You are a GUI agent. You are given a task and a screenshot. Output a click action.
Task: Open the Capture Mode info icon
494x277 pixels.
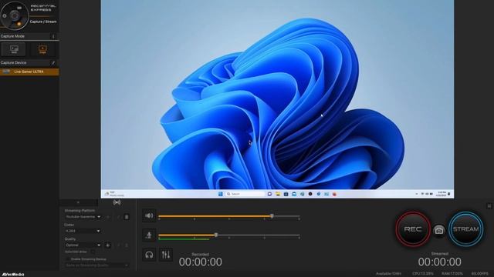coord(53,36)
